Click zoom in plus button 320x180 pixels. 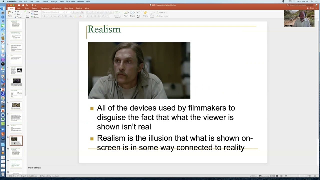point(305,176)
